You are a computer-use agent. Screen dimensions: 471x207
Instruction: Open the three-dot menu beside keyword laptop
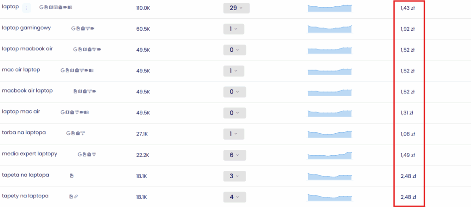tap(27, 8)
